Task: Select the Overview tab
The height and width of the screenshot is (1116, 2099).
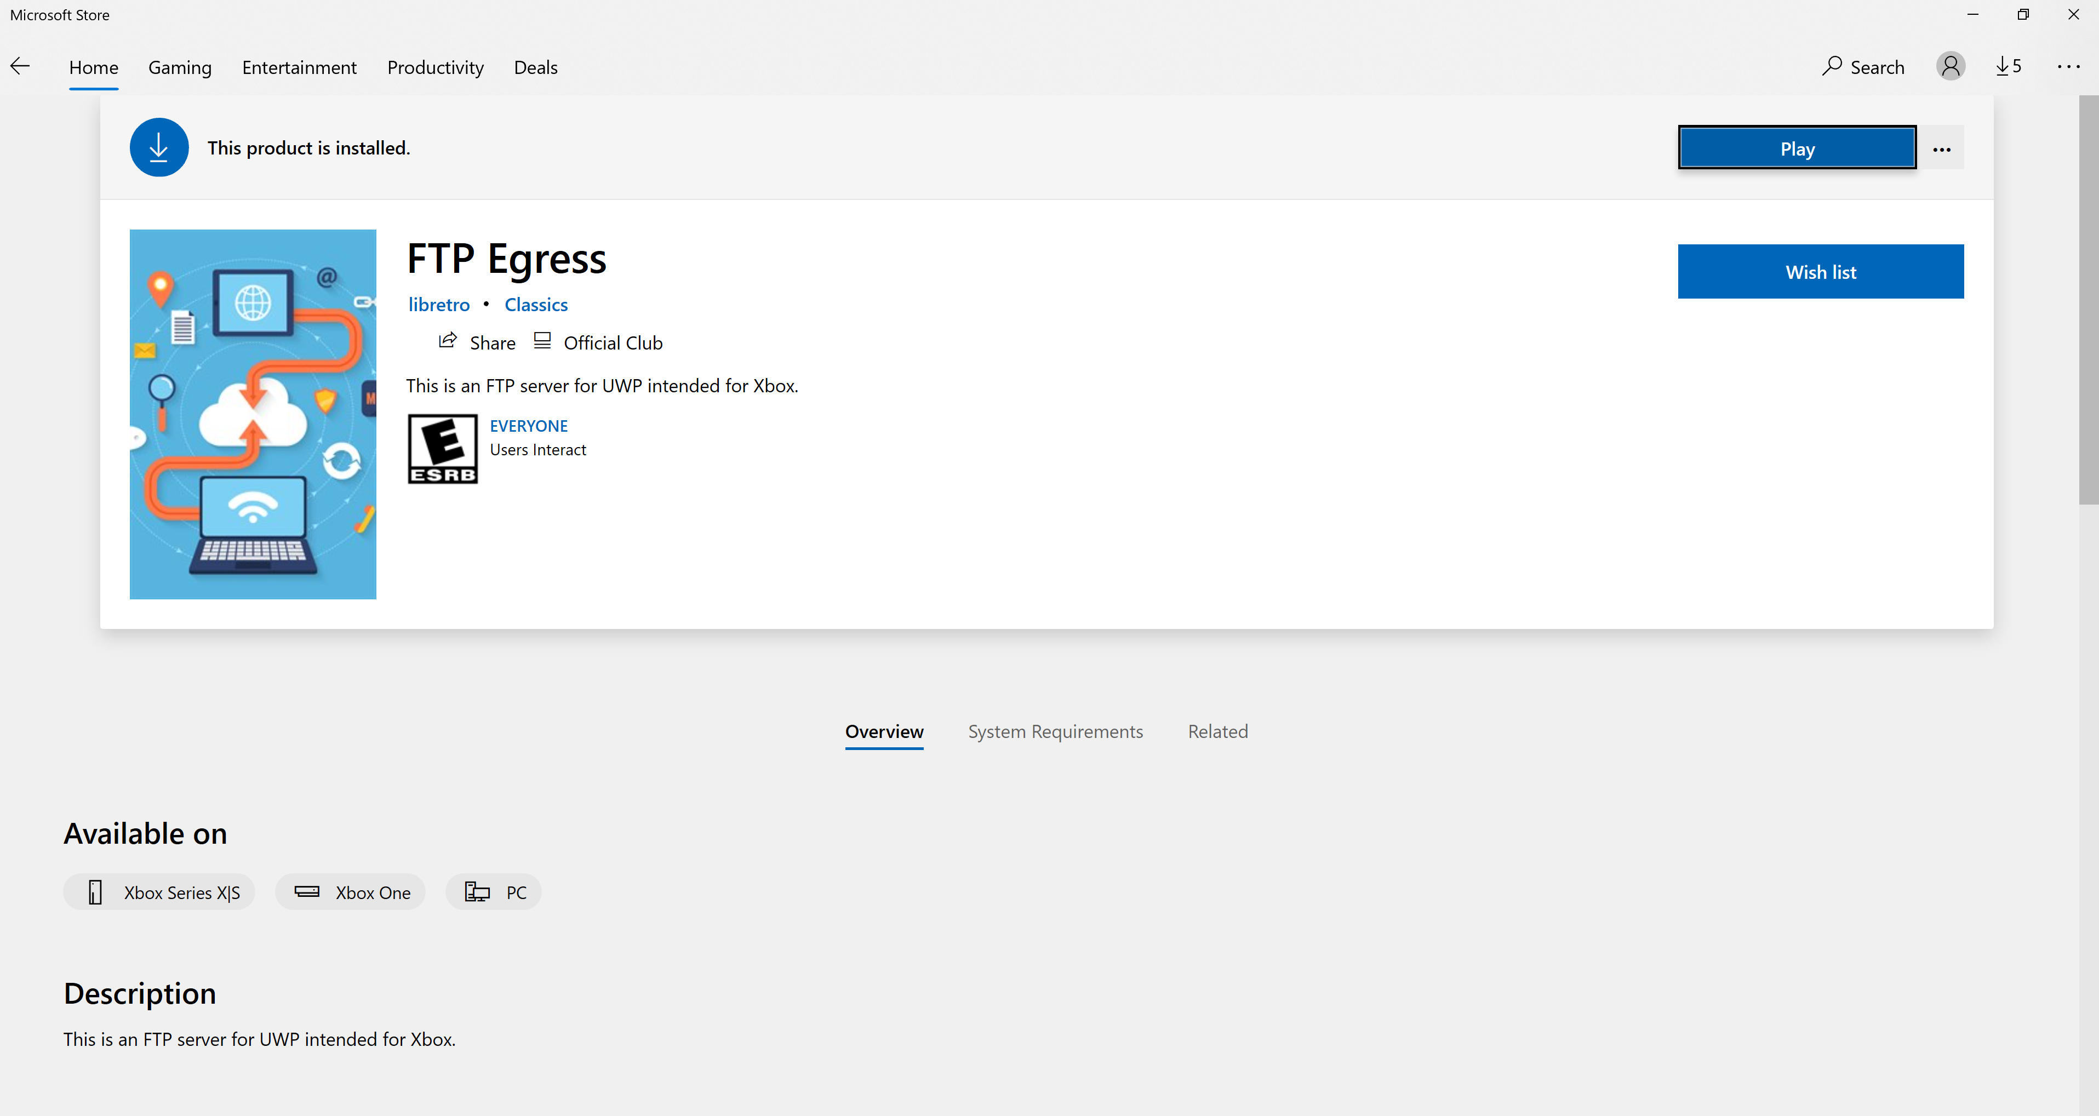Action: (884, 731)
